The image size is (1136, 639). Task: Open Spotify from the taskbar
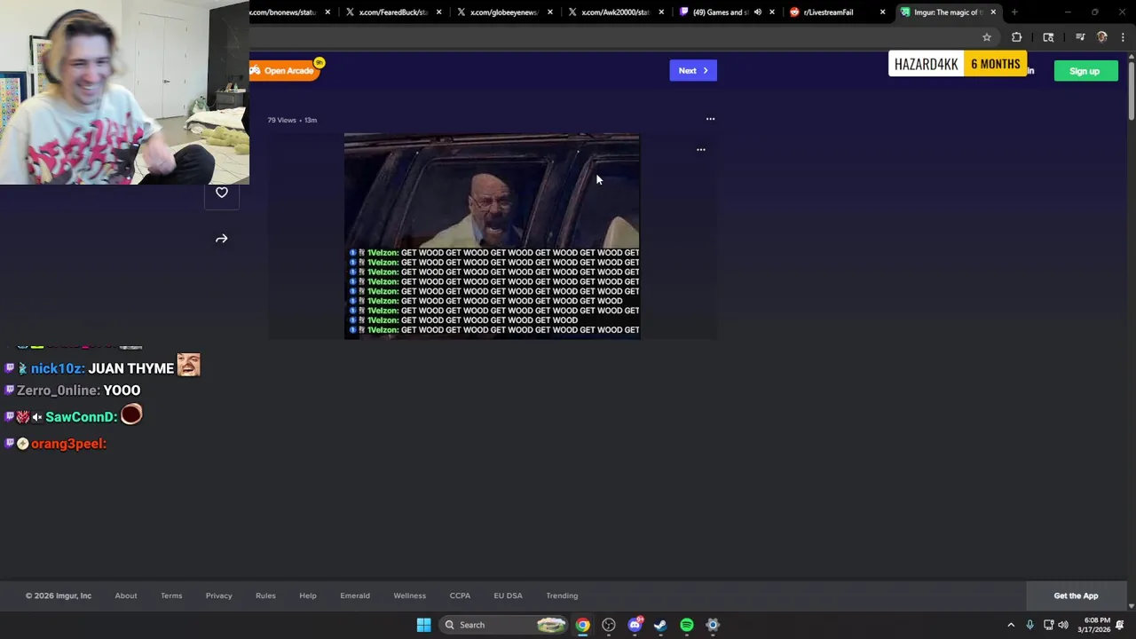[x=687, y=625]
